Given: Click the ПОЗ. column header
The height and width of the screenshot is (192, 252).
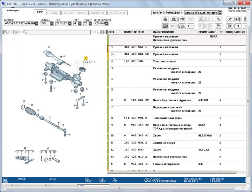Looking at the screenshot, I should coord(112,32).
